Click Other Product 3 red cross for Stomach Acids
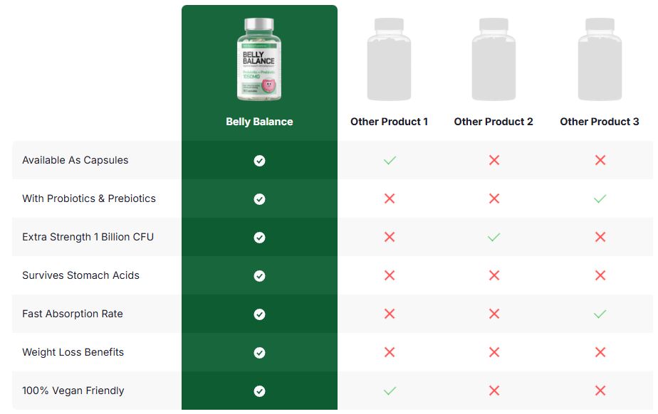The width and height of the screenshot is (658, 414). point(600,275)
